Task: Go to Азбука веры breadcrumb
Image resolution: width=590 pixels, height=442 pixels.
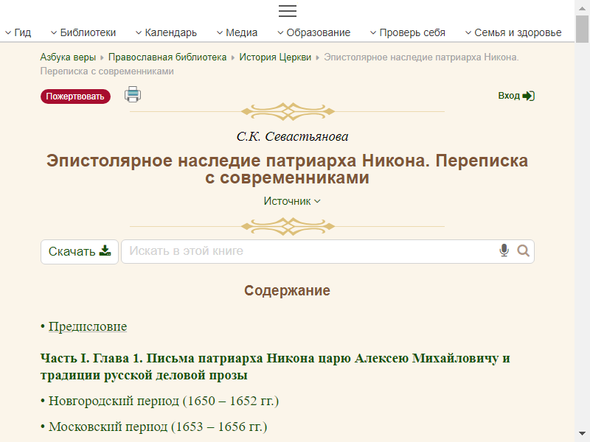Action: pyautogui.click(x=68, y=57)
